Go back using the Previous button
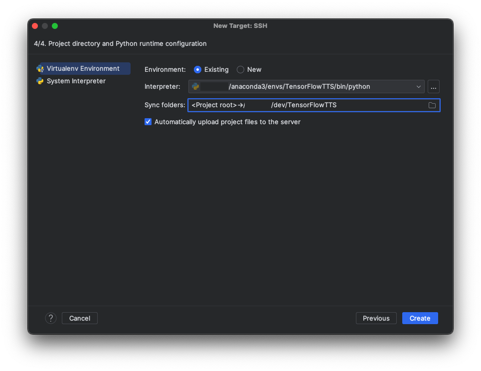Viewport: 481px width, 371px height. (376, 318)
